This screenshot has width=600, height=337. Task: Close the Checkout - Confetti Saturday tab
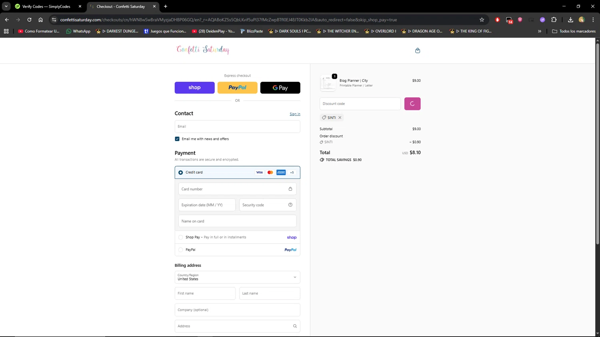tap(154, 6)
